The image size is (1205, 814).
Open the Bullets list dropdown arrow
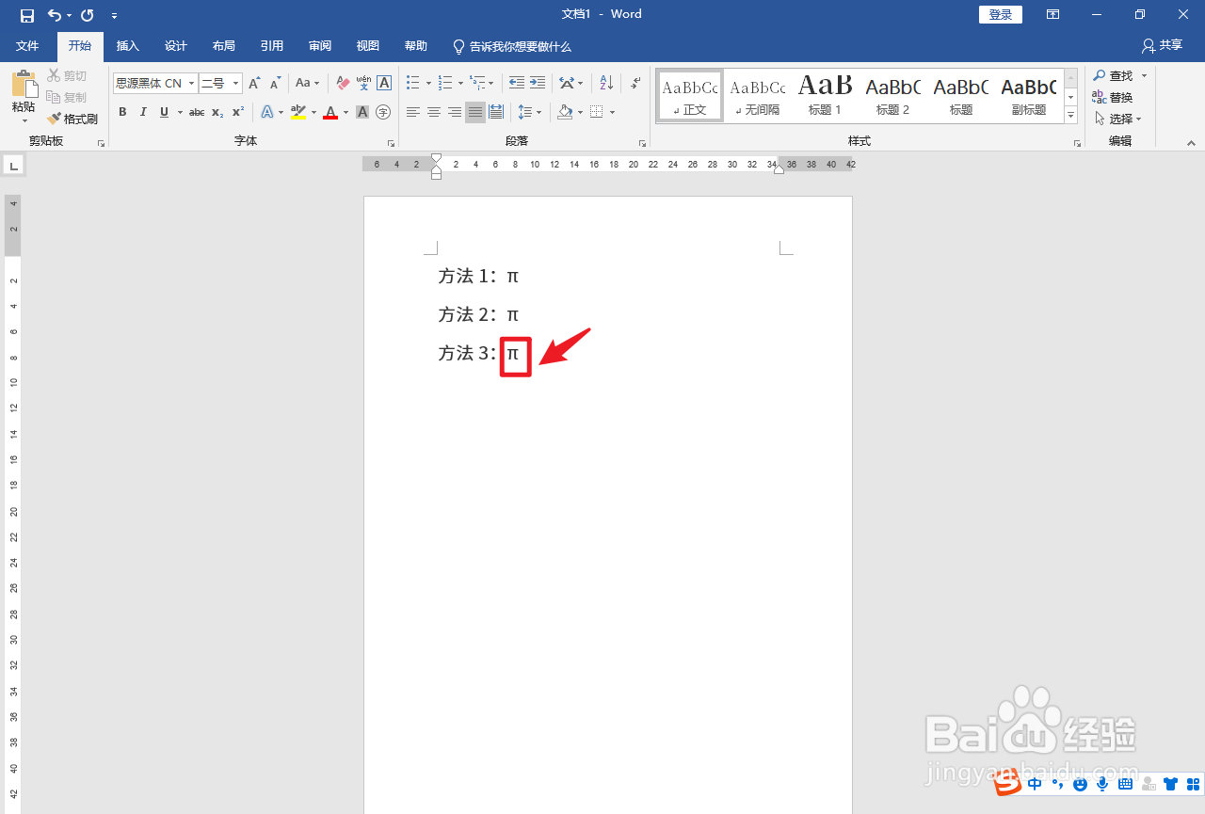(x=428, y=84)
